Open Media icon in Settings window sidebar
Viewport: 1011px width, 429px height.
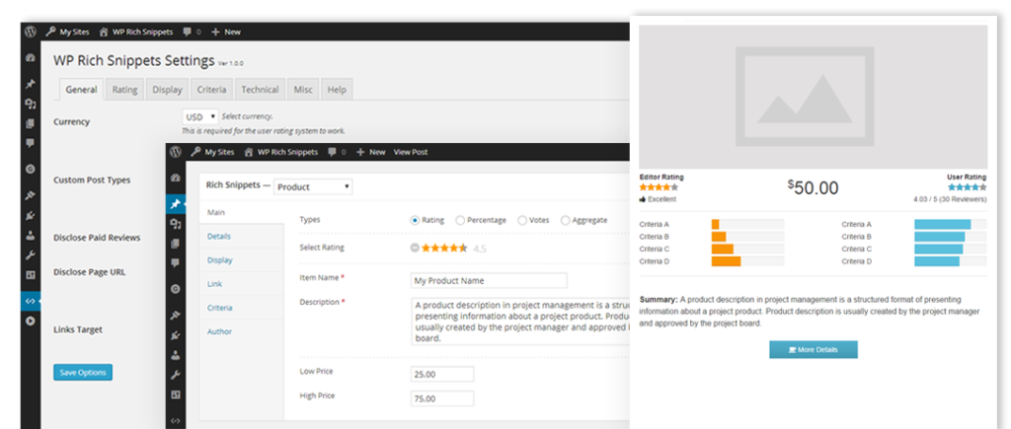31,104
